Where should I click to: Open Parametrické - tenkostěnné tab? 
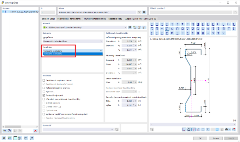coord(69,19)
